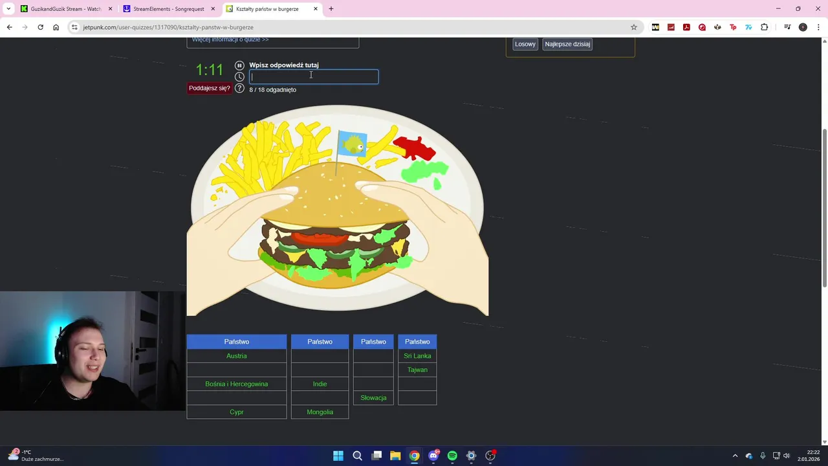Click the '8 / 18 odgadnięto' score text

click(273, 89)
